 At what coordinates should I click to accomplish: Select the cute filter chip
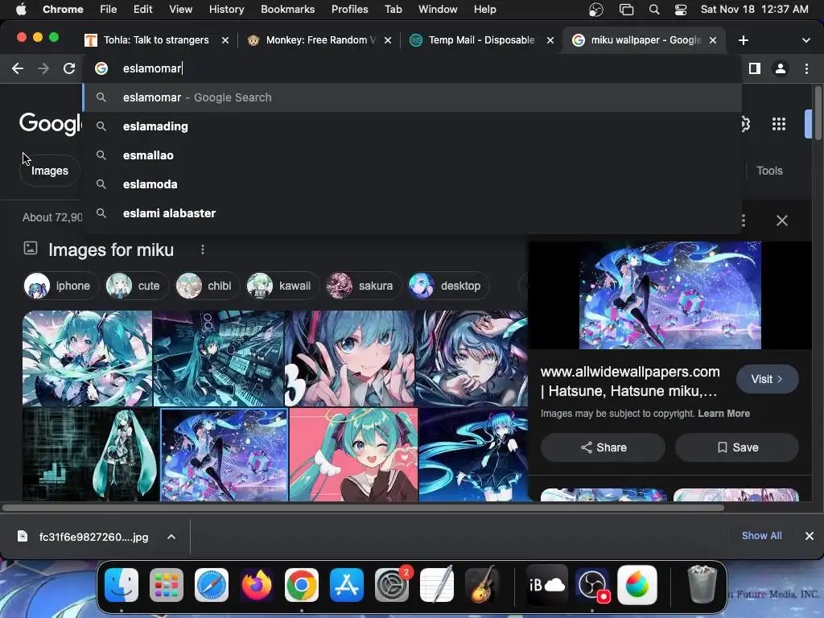tap(137, 286)
